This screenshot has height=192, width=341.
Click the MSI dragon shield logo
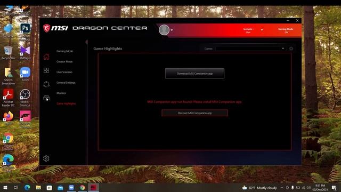pos(46,28)
